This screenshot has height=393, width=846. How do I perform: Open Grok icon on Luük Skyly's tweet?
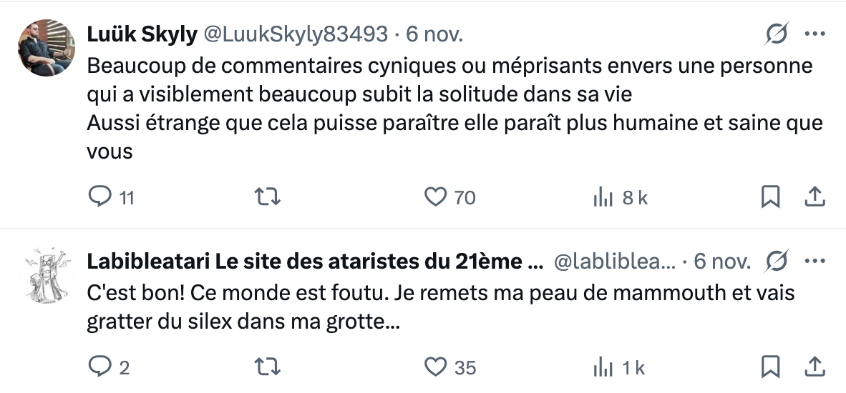778,34
